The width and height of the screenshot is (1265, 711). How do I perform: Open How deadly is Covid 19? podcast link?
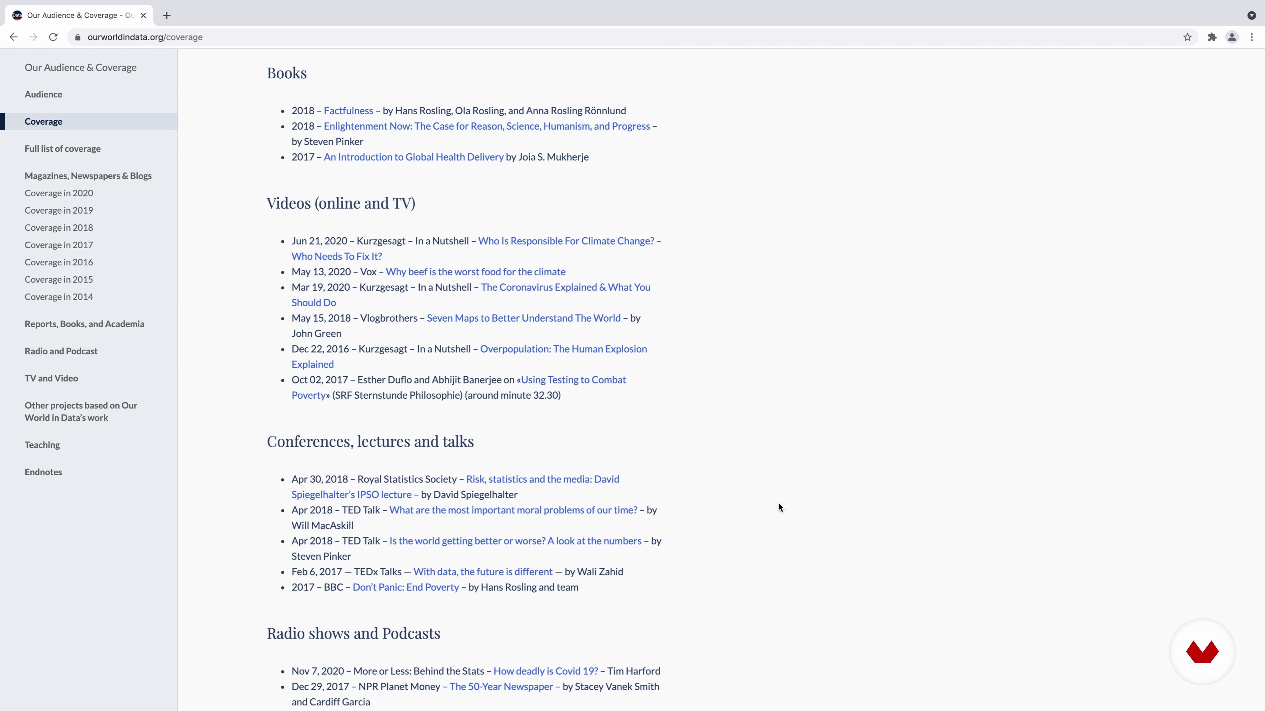point(546,671)
